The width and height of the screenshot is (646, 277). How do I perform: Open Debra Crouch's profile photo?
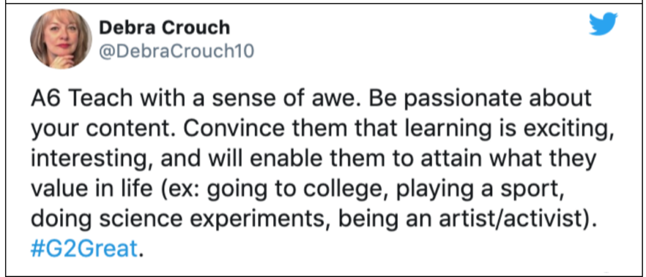[61, 38]
